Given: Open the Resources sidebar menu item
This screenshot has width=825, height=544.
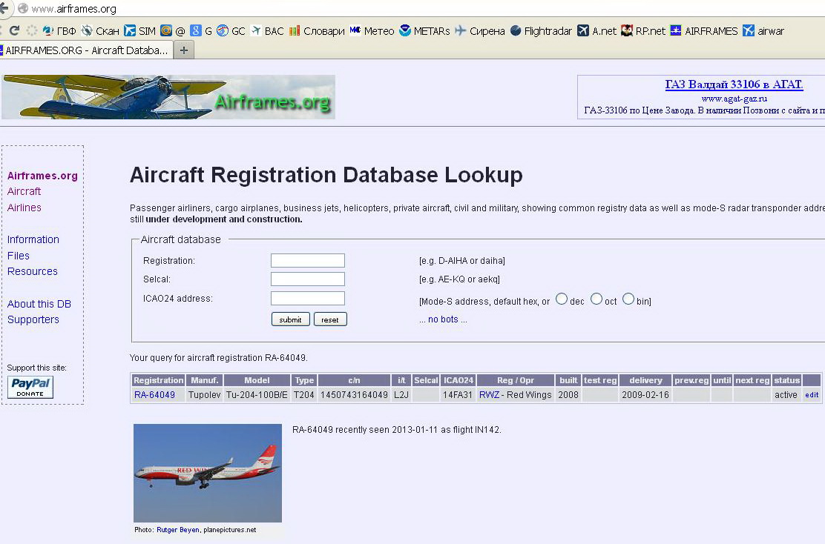Looking at the screenshot, I should pos(33,271).
